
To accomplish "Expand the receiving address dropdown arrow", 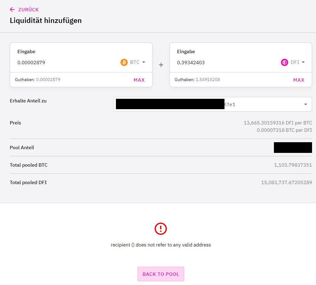I will (x=306, y=104).
